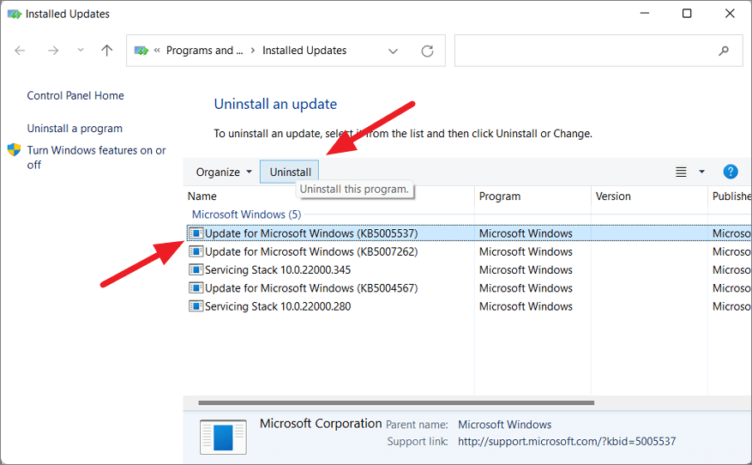Image resolution: width=752 pixels, height=465 pixels.
Task: Click the search magnifier icon
Action: point(724,51)
